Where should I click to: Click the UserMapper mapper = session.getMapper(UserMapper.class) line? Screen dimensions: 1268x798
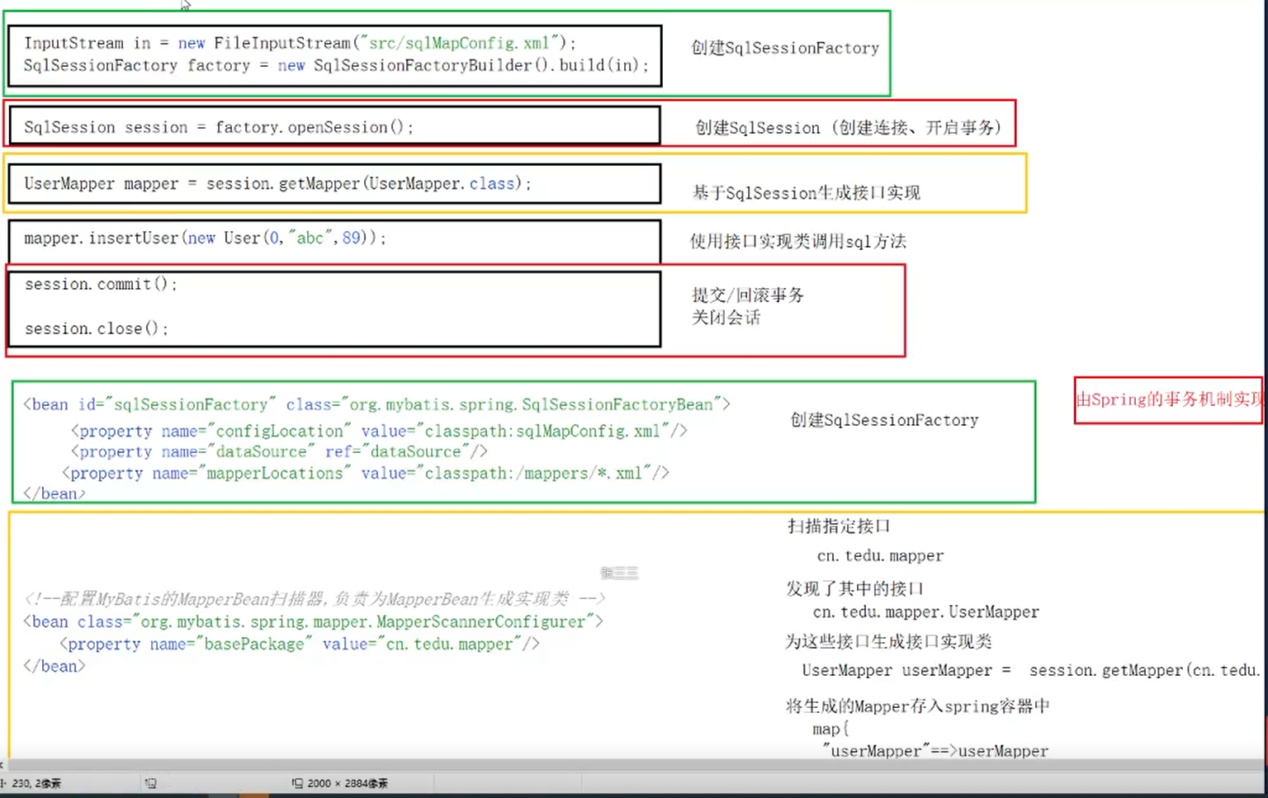pyautogui.click(x=277, y=183)
